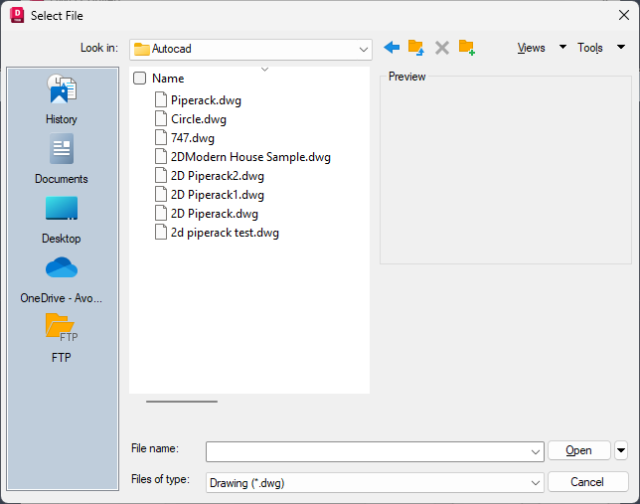This screenshot has width=640, height=504.
Task: Select file name 2D Piperack.dwg
Action: coord(215,214)
